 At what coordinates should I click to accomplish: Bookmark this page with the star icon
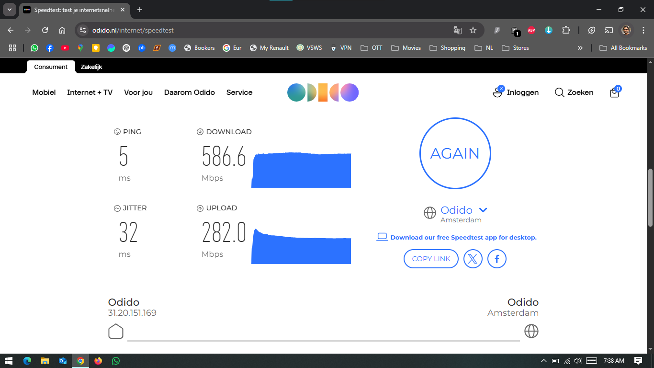coord(473,30)
